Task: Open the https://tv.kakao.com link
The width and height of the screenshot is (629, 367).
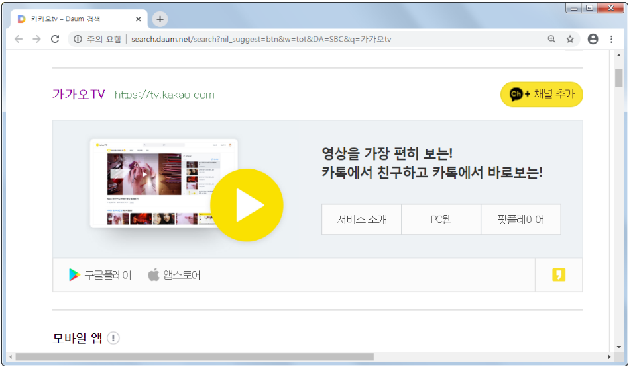Action: tap(164, 95)
